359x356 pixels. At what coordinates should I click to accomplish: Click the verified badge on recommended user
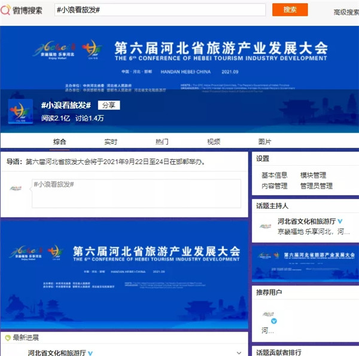coord(274,321)
